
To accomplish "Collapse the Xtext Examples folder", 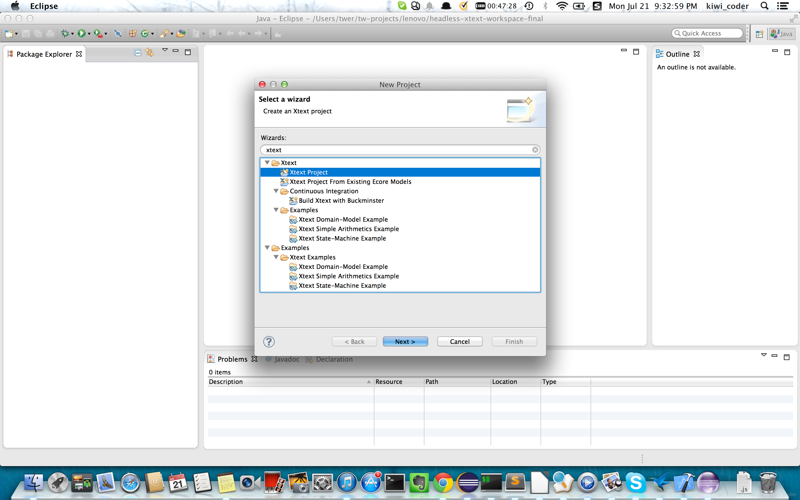I will (276, 257).
